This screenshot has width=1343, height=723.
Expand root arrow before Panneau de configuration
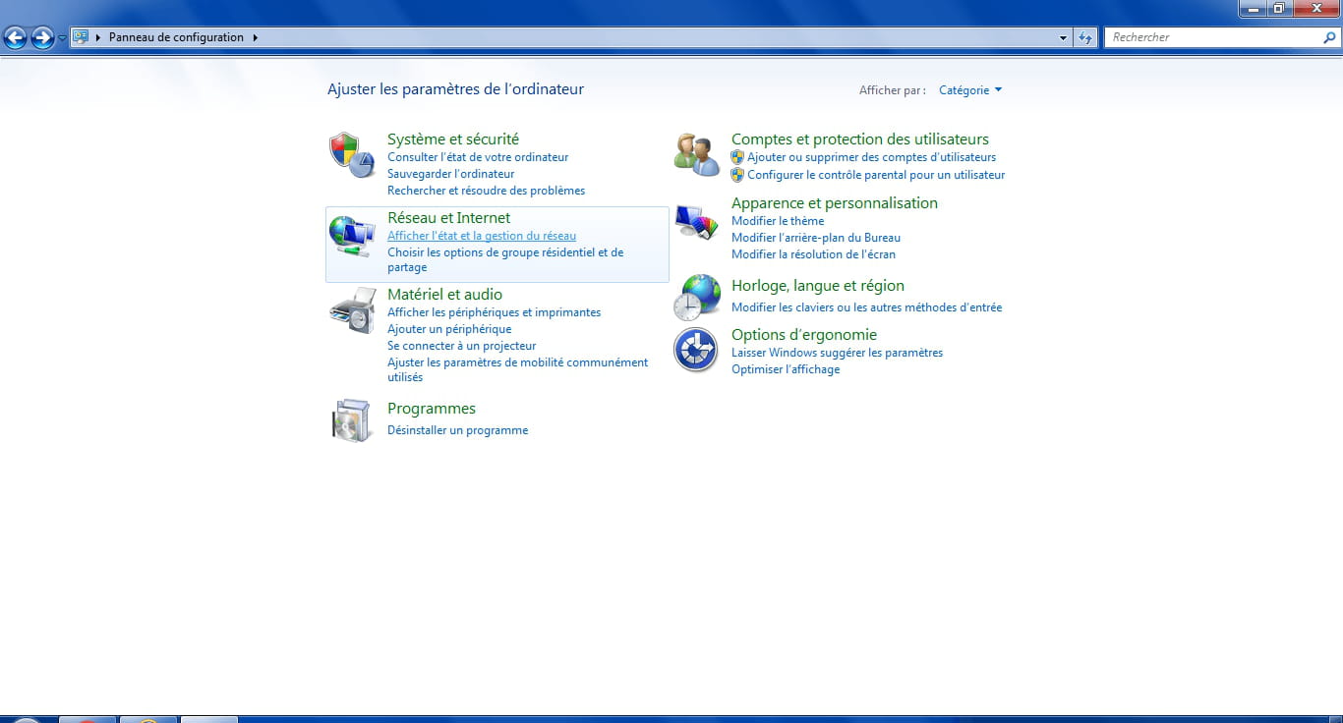pyautogui.click(x=98, y=37)
